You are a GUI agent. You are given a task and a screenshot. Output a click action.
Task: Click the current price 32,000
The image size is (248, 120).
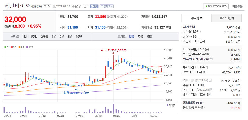coord(15,19)
